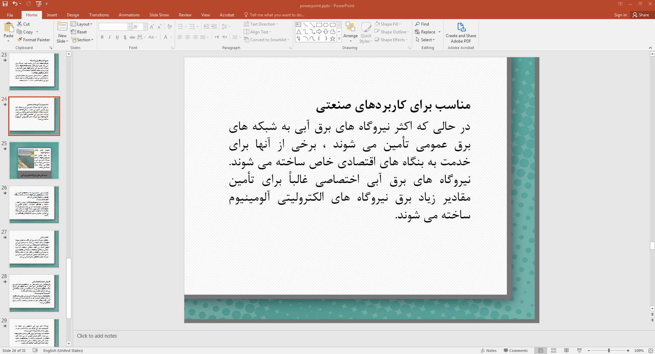Toggle Align Right paragraph button
Viewport: 655px width, 354px height.
coord(195,37)
